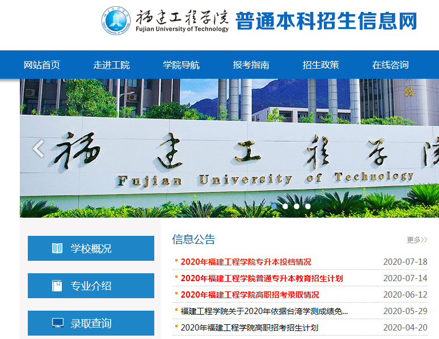Click the date 2020-06-12

[x=405, y=295]
